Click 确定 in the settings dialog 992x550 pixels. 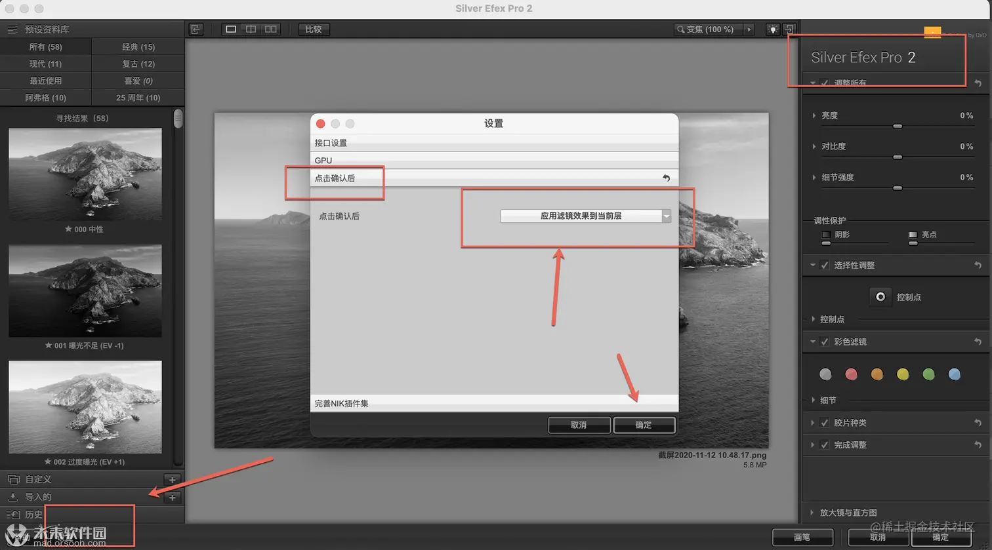point(644,425)
